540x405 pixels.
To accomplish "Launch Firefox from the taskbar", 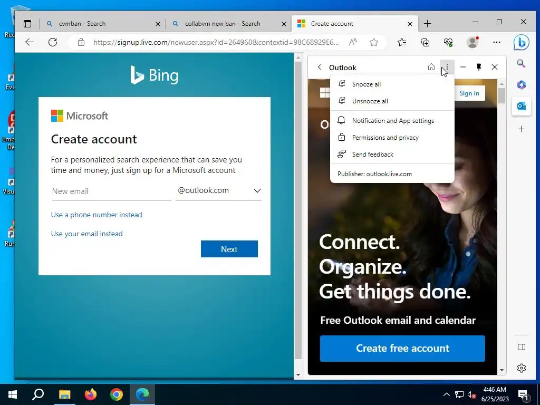I will 91,394.
